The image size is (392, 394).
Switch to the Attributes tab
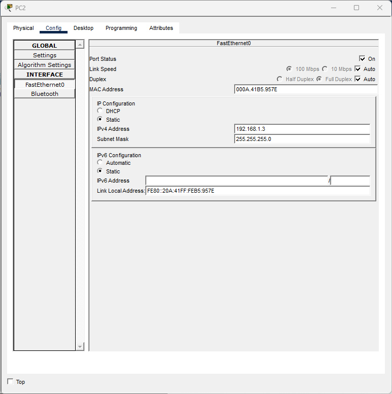click(x=161, y=28)
